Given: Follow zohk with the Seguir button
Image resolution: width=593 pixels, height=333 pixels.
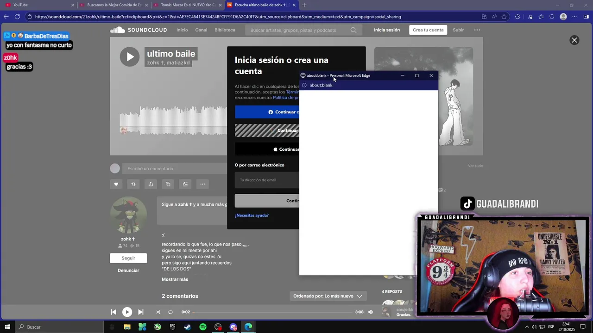Looking at the screenshot, I should [128, 258].
